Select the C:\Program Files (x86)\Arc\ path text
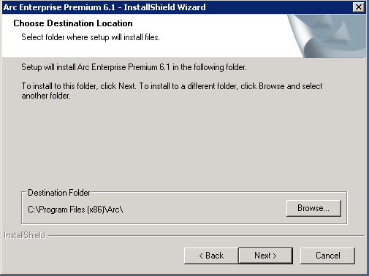369x276 pixels. pos(75,210)
